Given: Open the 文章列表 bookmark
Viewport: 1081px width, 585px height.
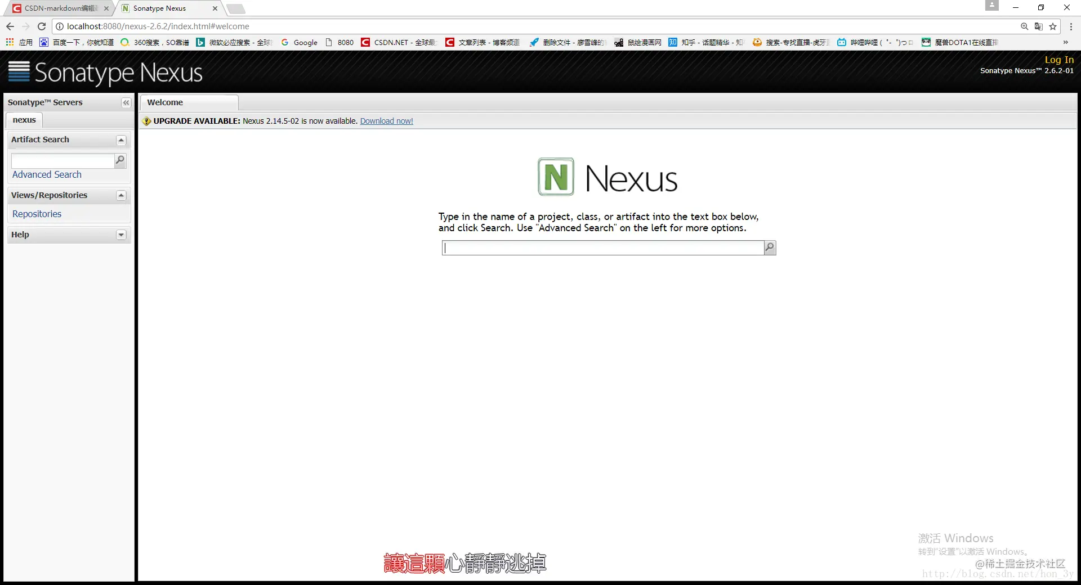Looking at the screenshot, I should [x=483, y=42].
